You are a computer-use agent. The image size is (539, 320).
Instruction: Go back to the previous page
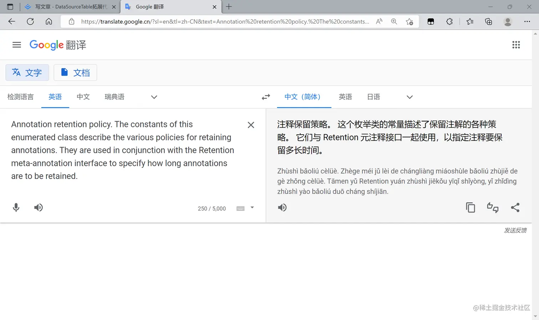click(x=12, y=21)
